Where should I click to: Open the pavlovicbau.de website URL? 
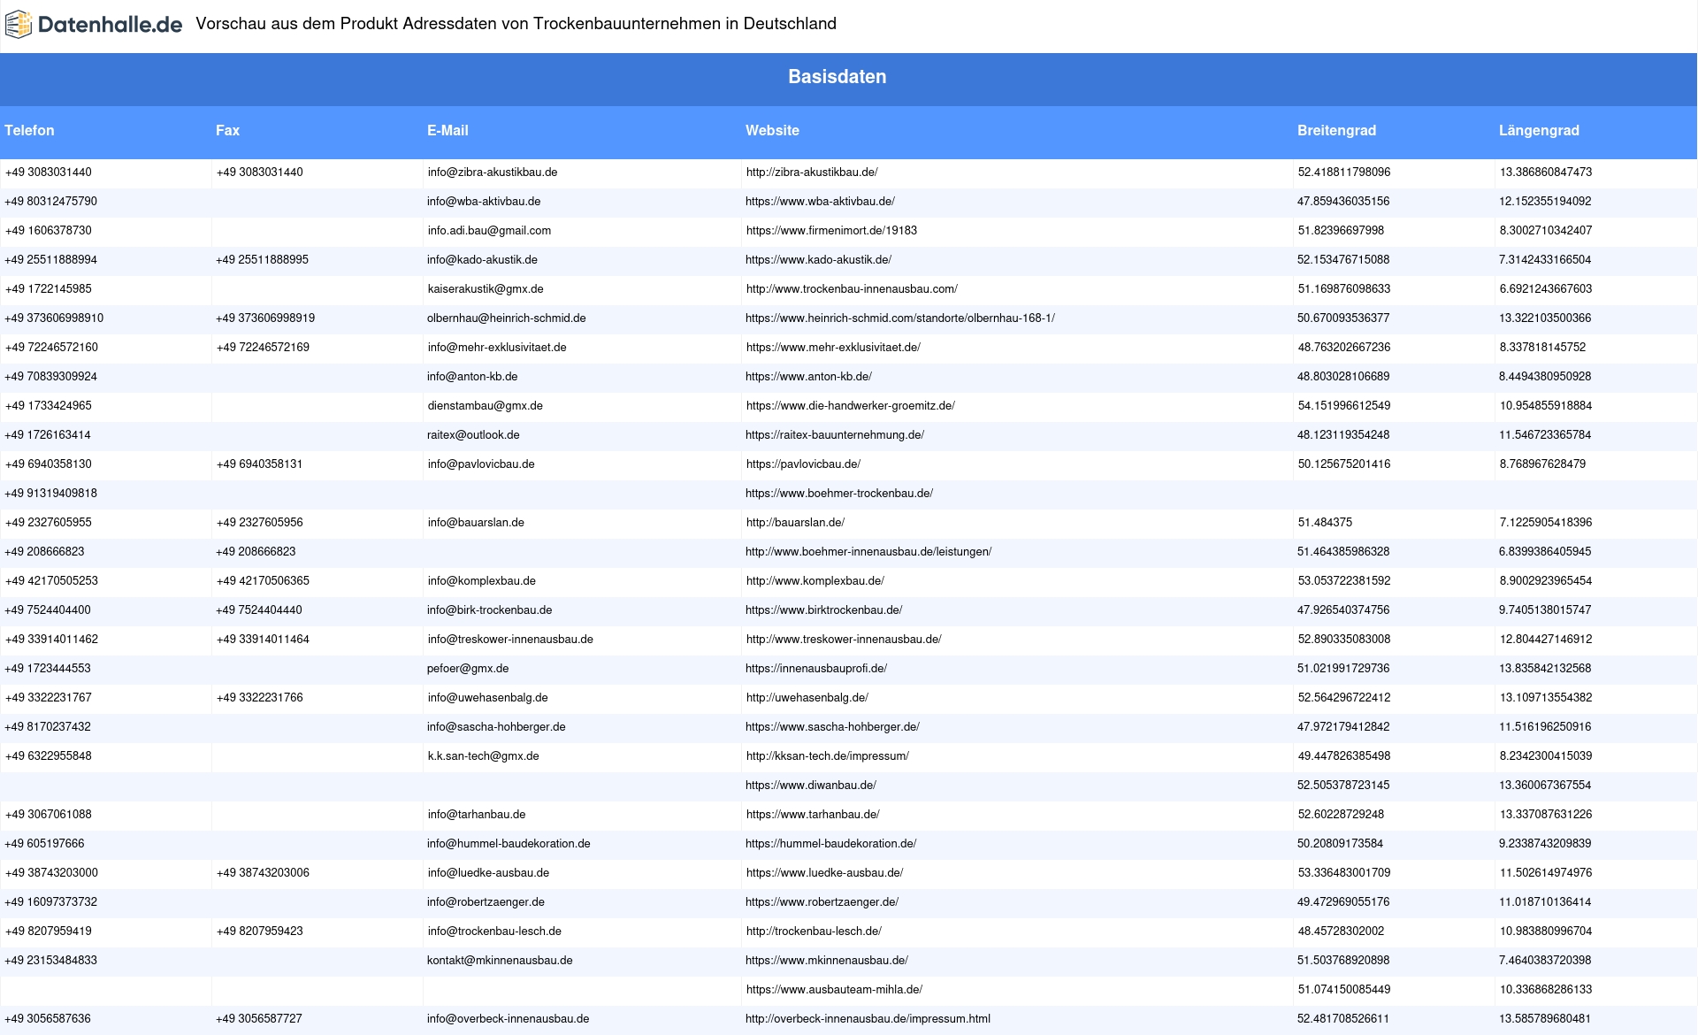pos(803,464)
